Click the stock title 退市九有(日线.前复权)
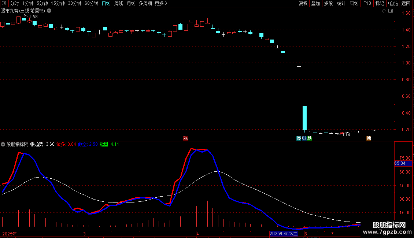 tap(23, 11)
